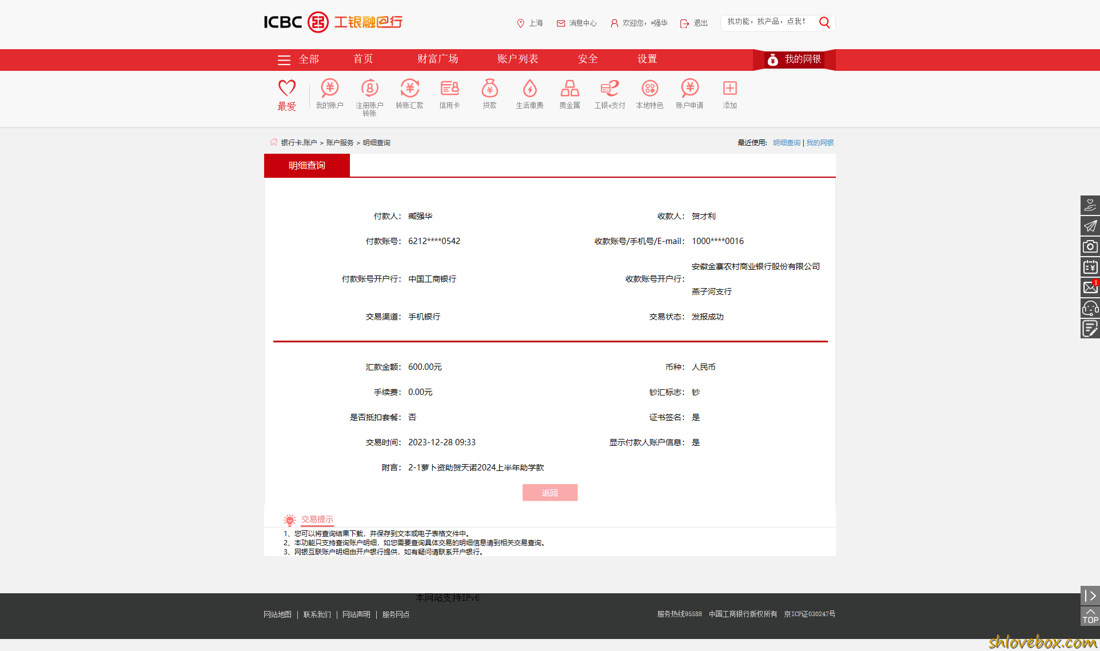
Task: Open 网站地图 footer link
Action: coord(278,614)
